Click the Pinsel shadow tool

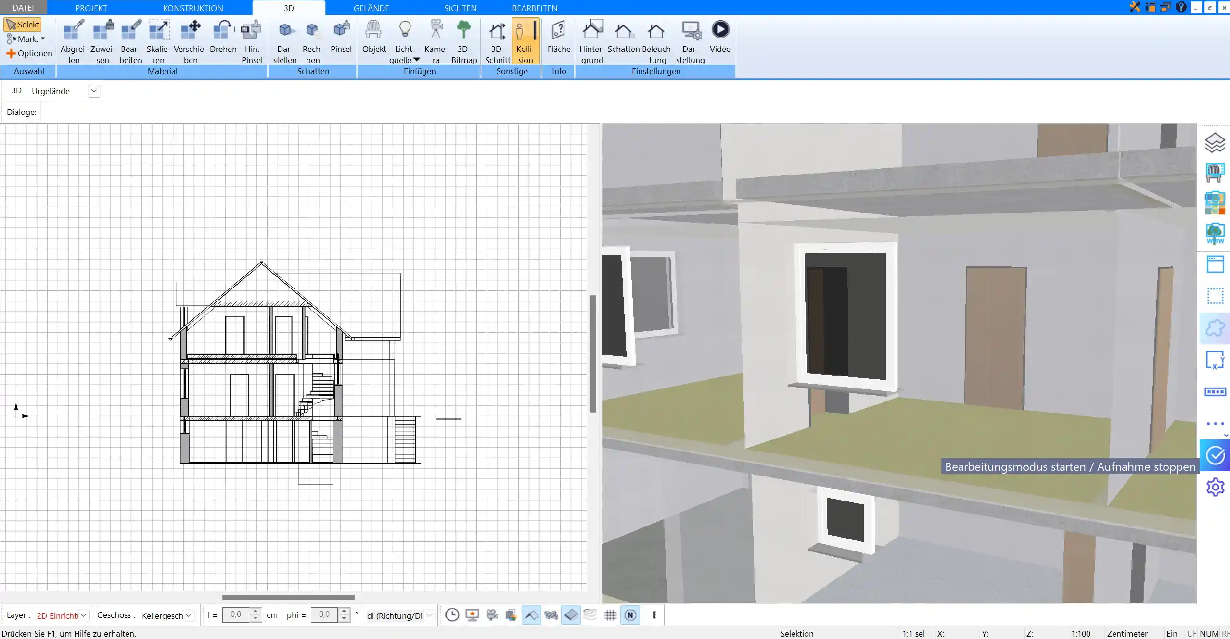point(341,37)
